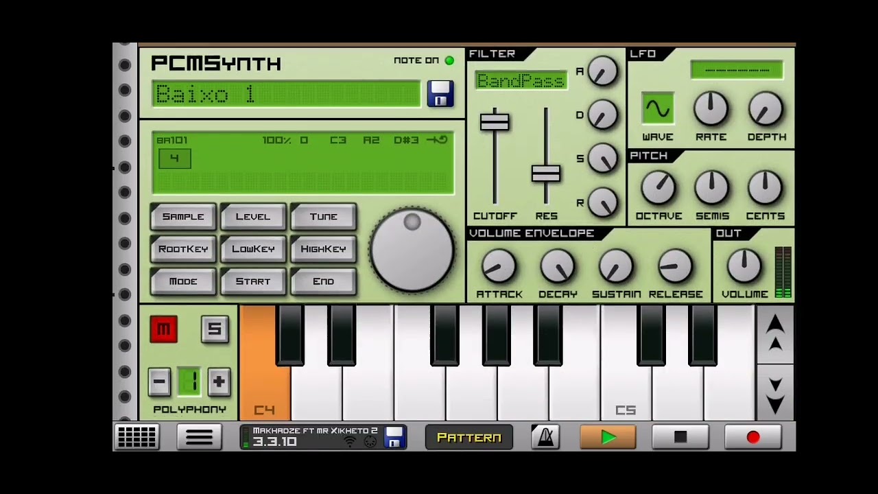
Task: Click the loop mode arrow icon in sample display
Action: [437, 141]
